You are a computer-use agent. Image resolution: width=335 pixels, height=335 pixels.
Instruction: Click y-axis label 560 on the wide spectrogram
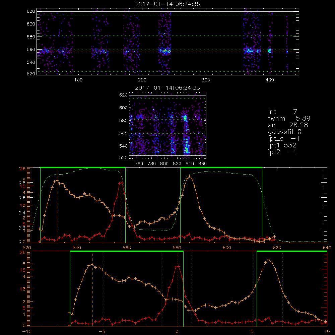pos(31,50)
